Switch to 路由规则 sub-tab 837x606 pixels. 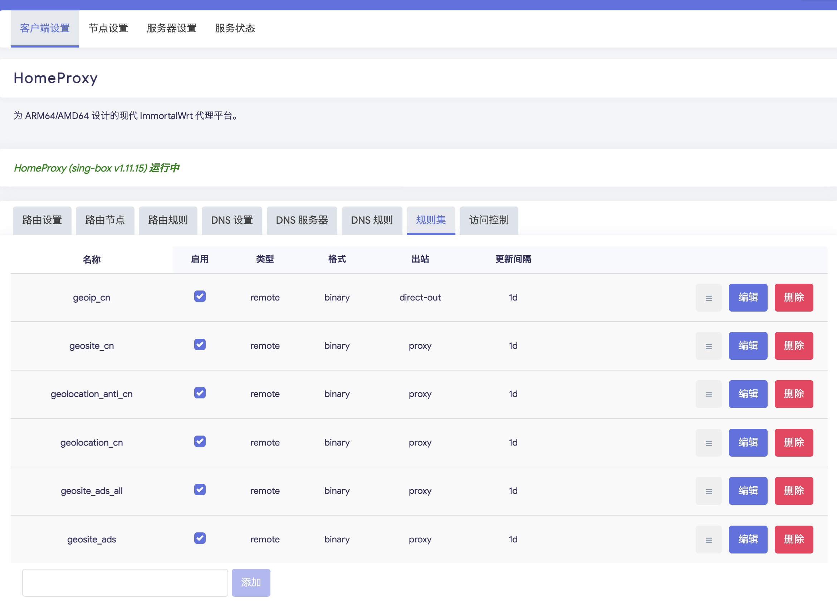[x=168, y=220]
